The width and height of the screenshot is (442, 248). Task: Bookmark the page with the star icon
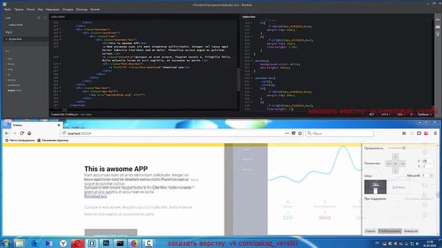[300, 133]
